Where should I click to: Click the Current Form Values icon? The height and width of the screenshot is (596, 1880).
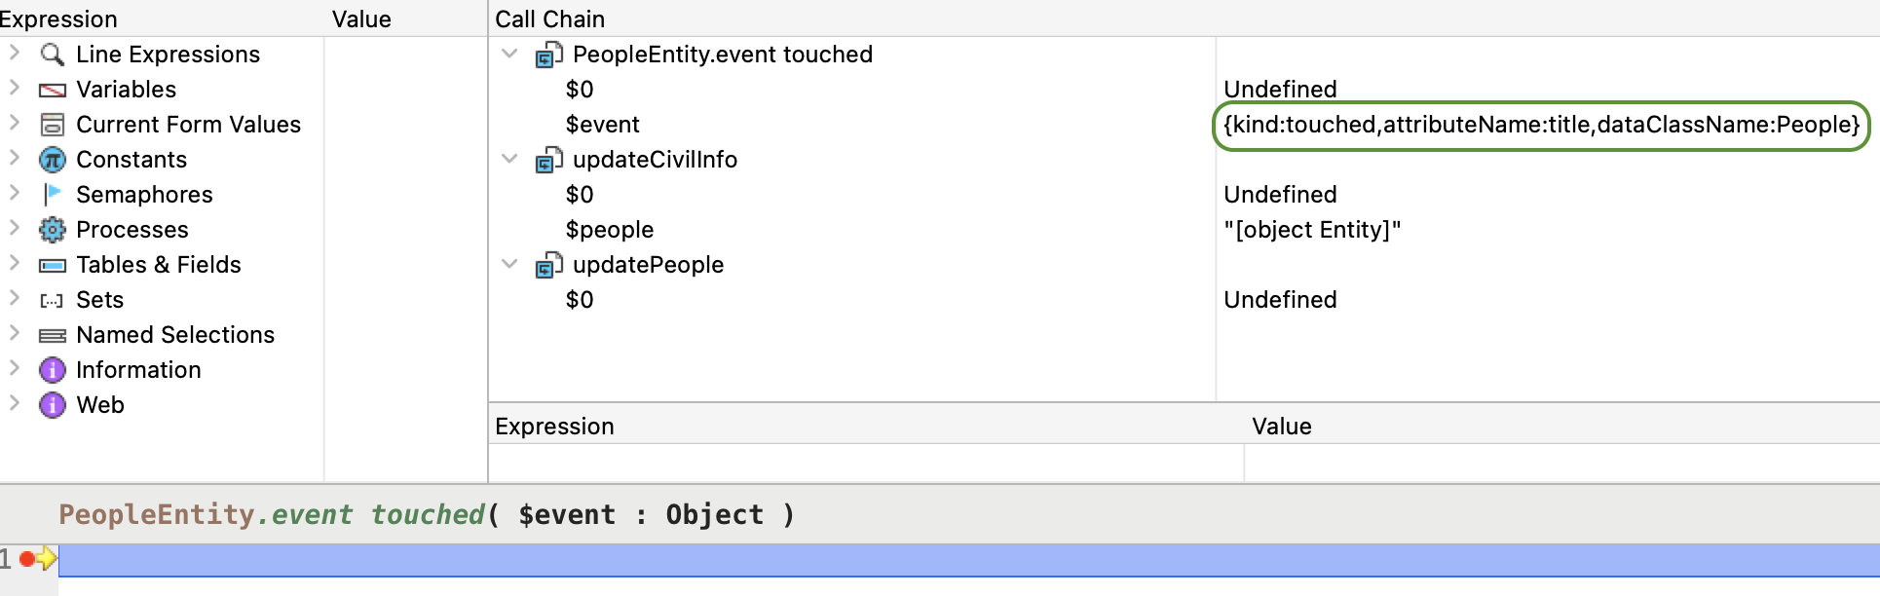pyautogui.click(x=52, y=125)
